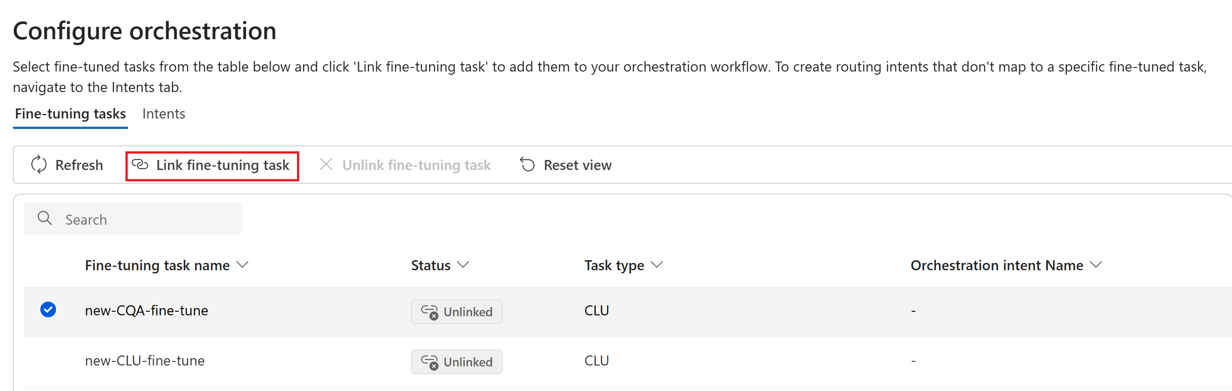
Task: Expand Fine-tuning task name column sort chevron
Action: click(x=243, y=265)
